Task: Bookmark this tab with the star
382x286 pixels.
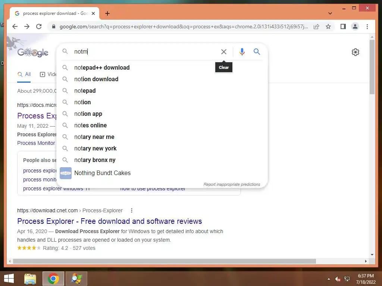Action: coord(328,26)
